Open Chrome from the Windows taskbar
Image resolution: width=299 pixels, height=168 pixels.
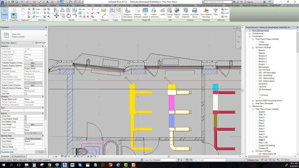pos(50,165)
